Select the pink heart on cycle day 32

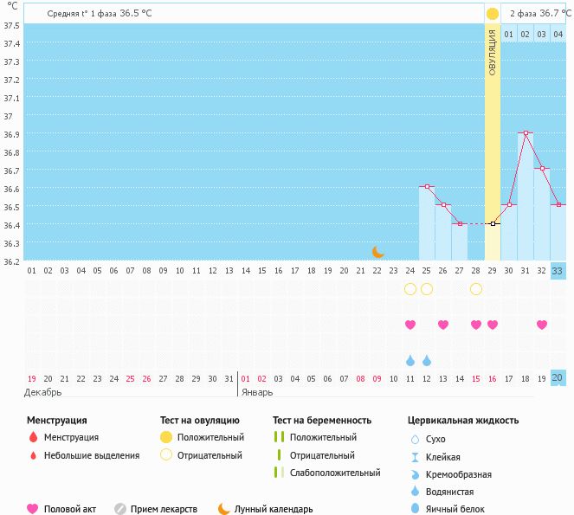click(542, 325)
